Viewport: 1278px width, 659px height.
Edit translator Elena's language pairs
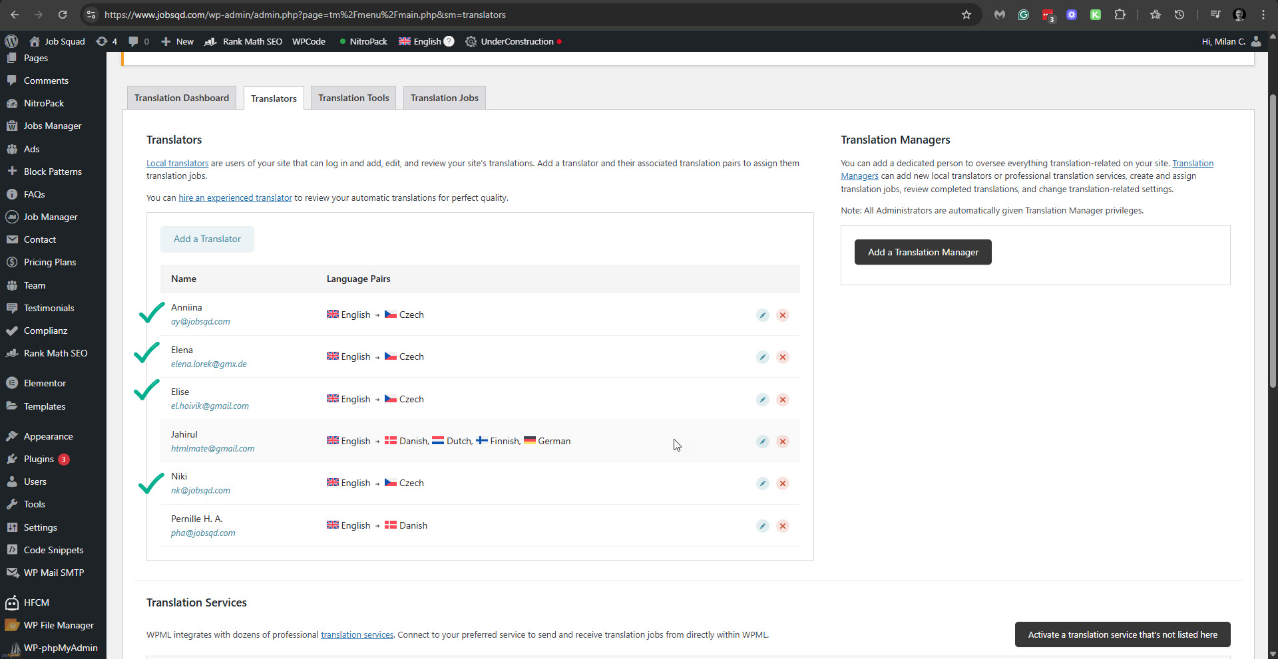point(763,357)
